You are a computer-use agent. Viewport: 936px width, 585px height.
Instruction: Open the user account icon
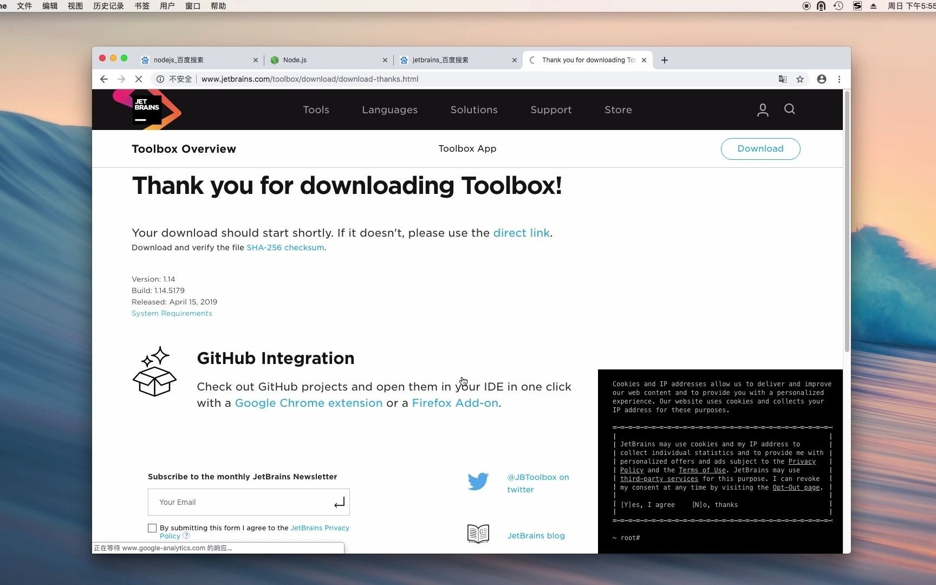point(763,110)
